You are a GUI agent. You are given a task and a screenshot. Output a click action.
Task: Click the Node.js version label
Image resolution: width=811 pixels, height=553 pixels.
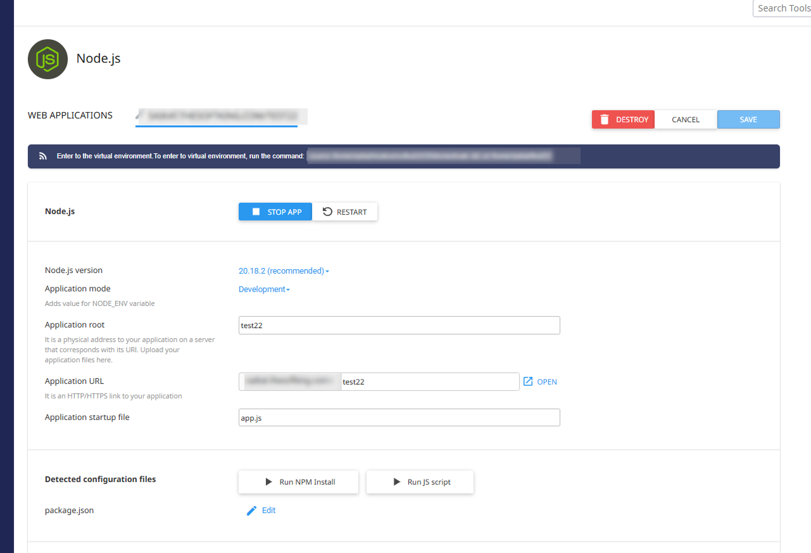tap(73, 270)
